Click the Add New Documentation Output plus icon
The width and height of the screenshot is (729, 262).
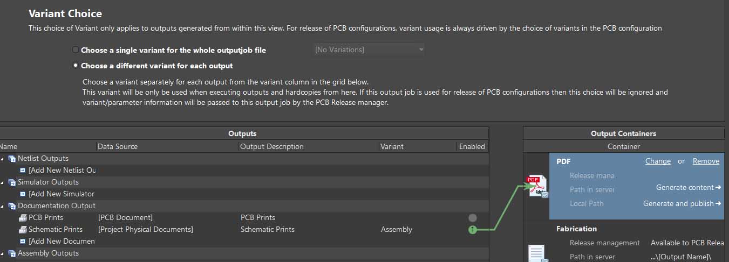point(23,242)
